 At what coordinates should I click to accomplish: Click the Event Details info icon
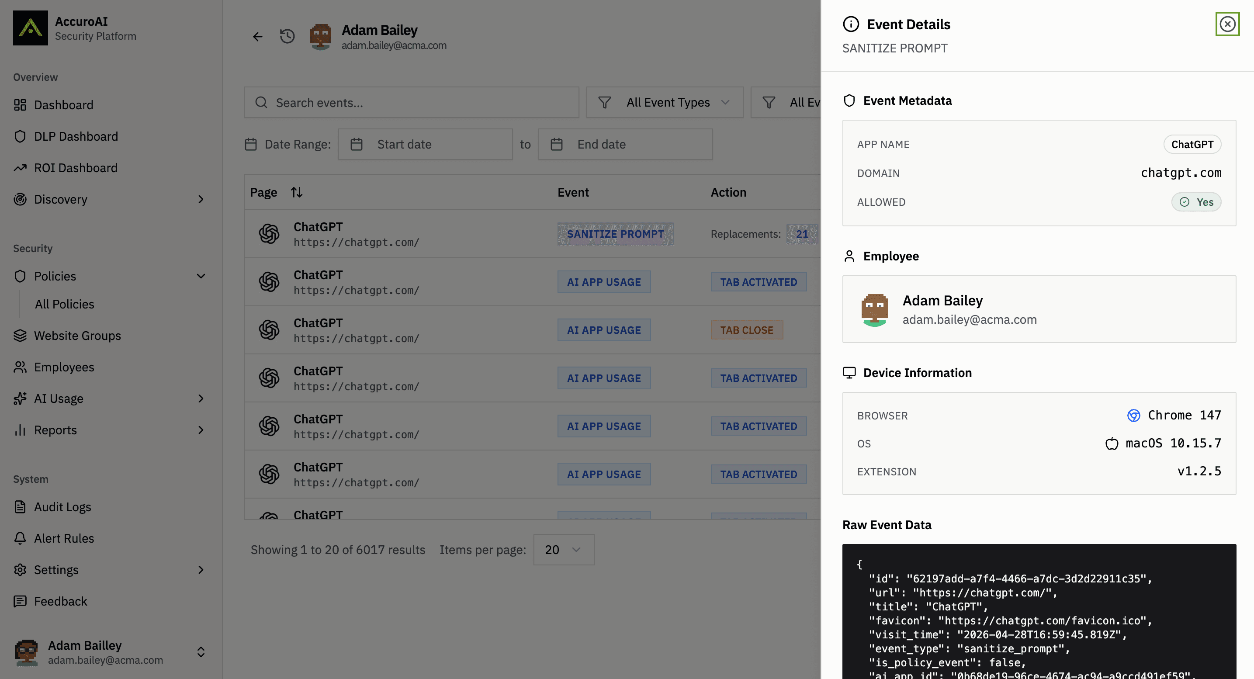(851, 24)
